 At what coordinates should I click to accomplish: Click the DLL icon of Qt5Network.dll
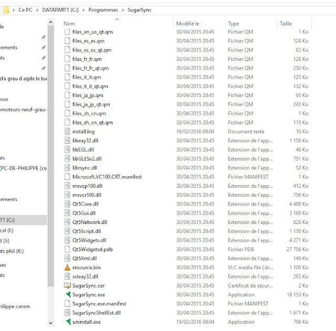coord(67,222)
